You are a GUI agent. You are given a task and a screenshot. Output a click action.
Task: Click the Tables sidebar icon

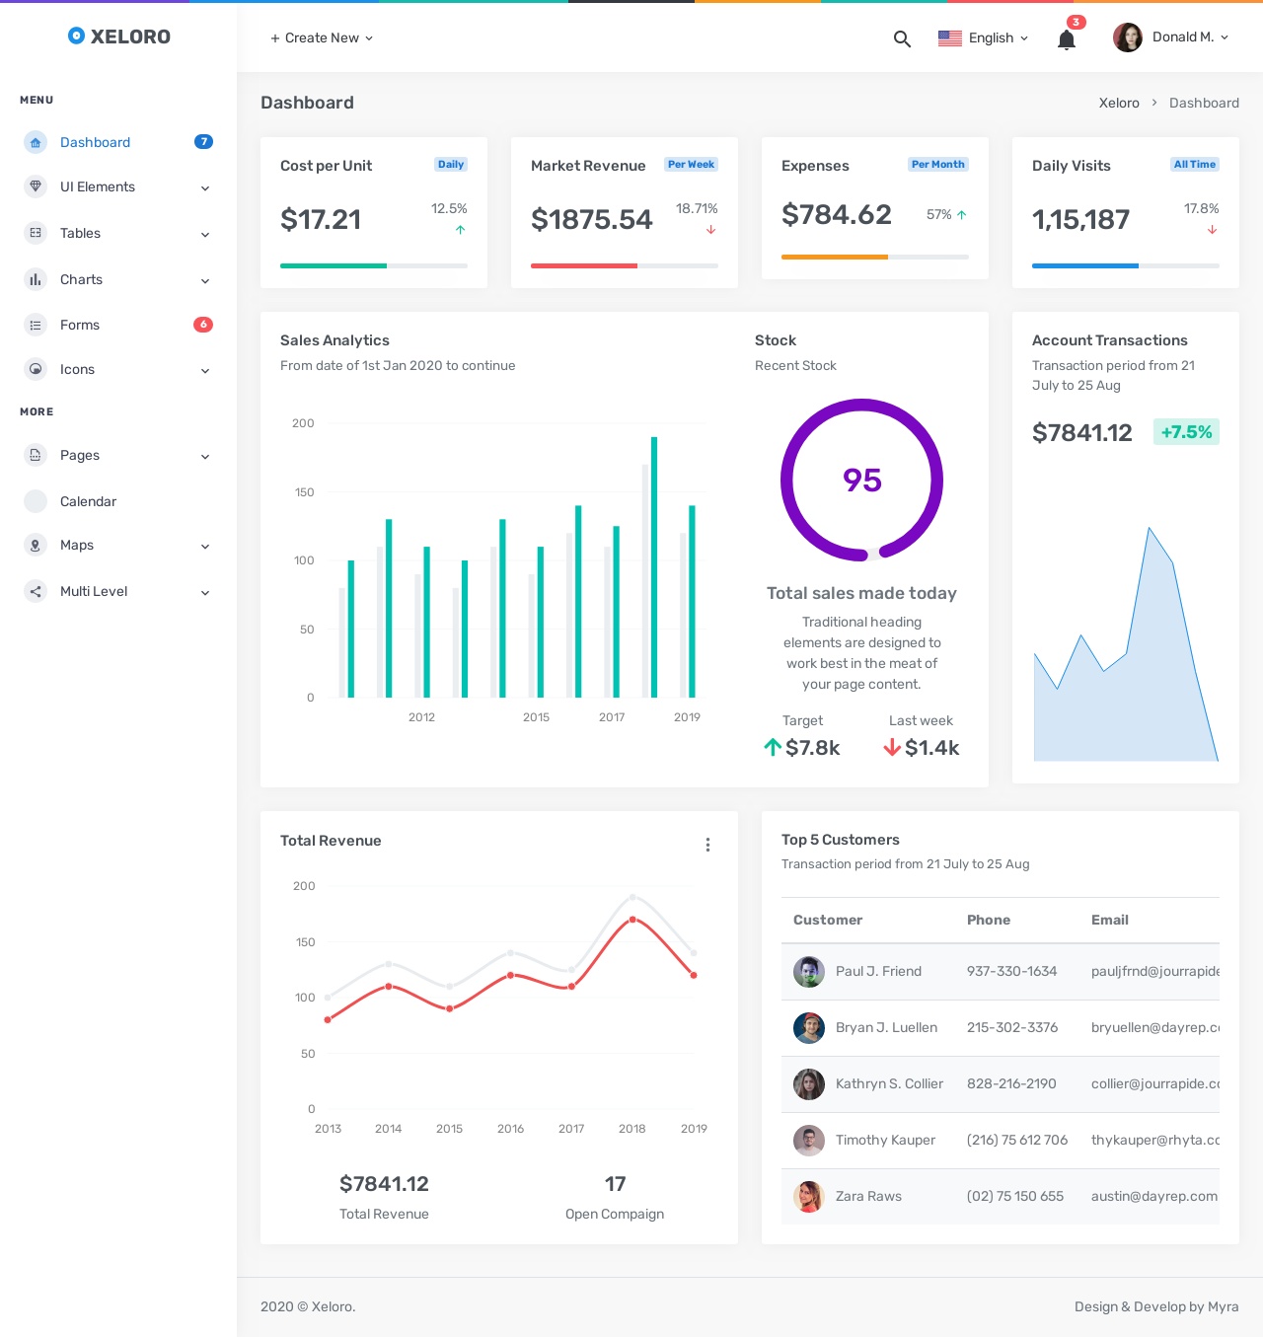coord(36,233)
